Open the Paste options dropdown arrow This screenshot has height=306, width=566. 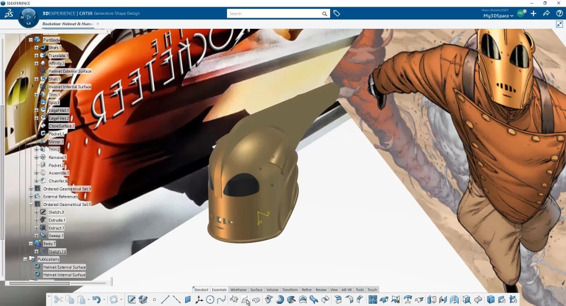coord(88,300)
